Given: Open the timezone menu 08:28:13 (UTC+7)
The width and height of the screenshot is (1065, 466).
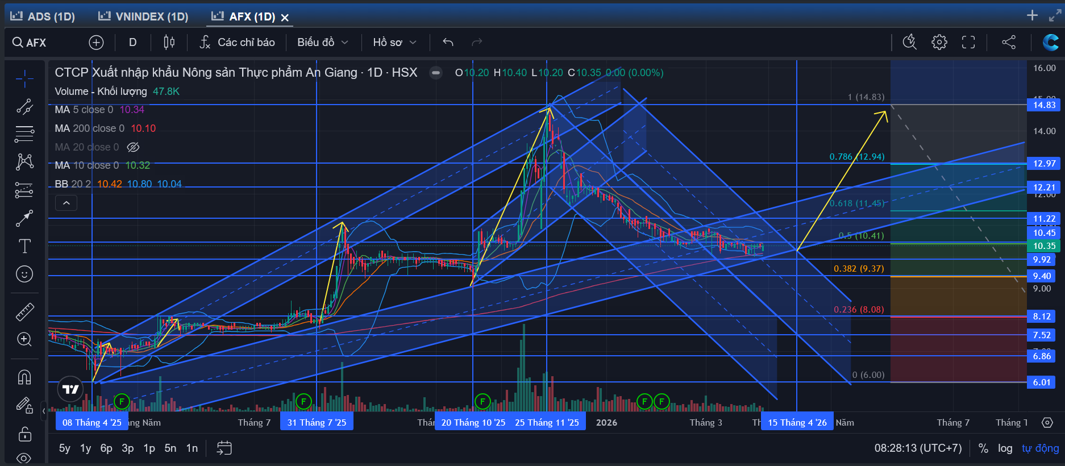Looking at the screenshot, I should point(918,448).
